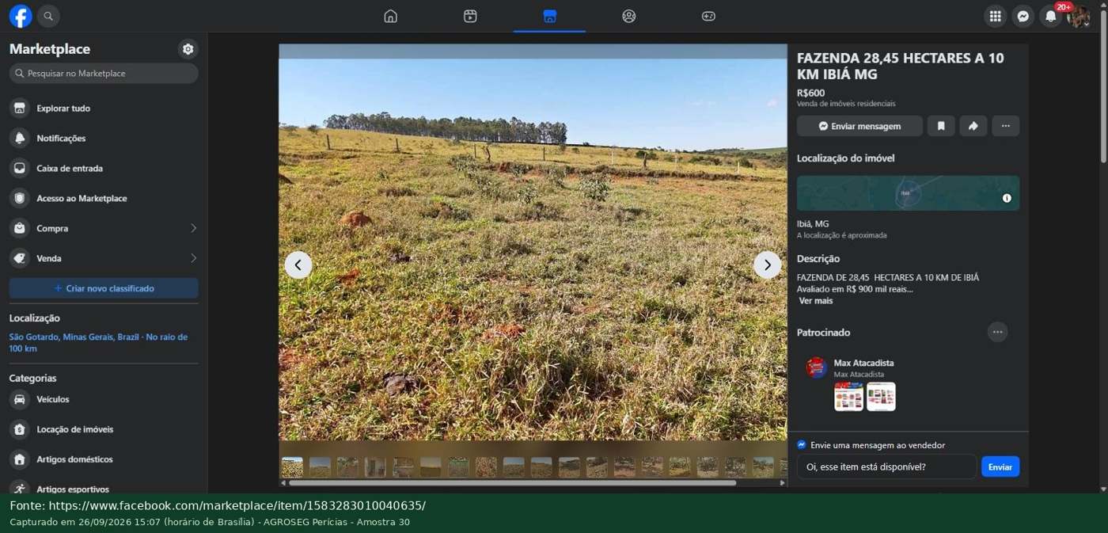Expand the Compra section
Screen dimensions: 1108x533
click(104, 228)
